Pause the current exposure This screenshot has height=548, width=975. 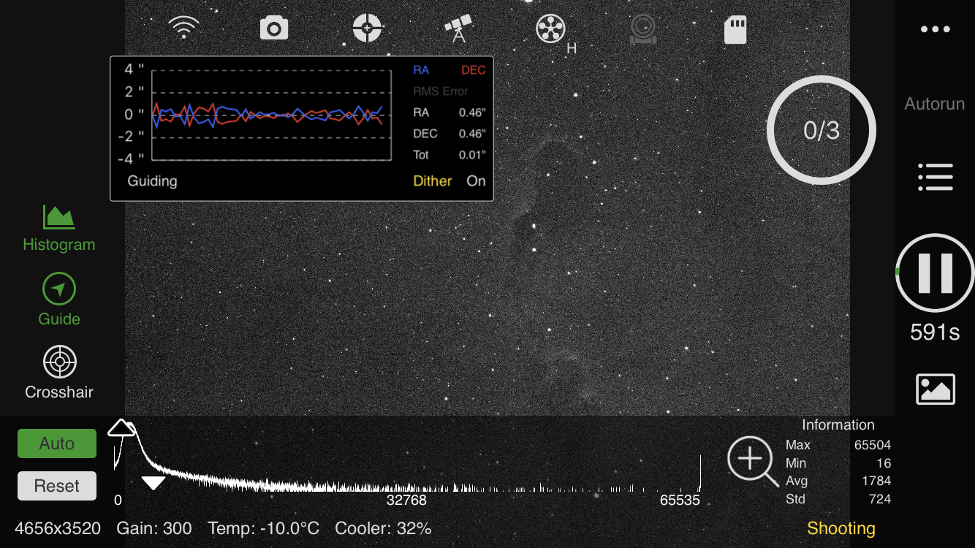click(x=935, y=273)
